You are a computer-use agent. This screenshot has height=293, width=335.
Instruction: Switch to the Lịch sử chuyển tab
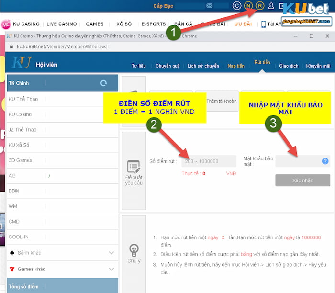[x=203, y=66]
